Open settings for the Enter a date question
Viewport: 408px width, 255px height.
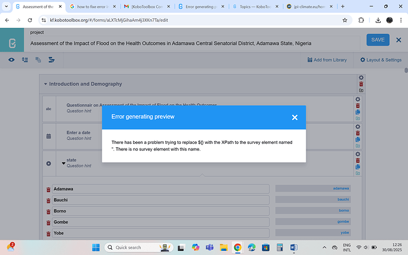coord(358,127)
